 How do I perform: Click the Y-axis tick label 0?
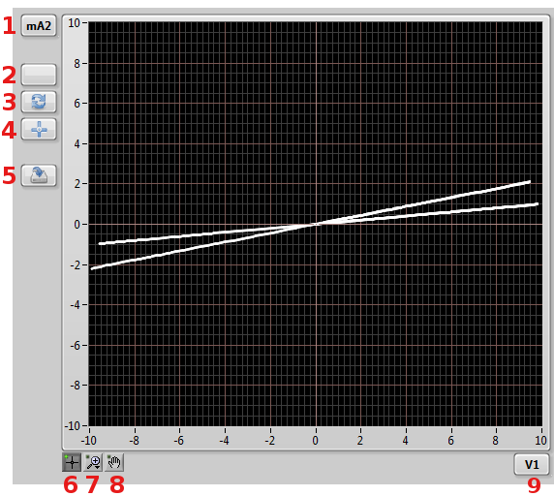[x=77, y=225]
